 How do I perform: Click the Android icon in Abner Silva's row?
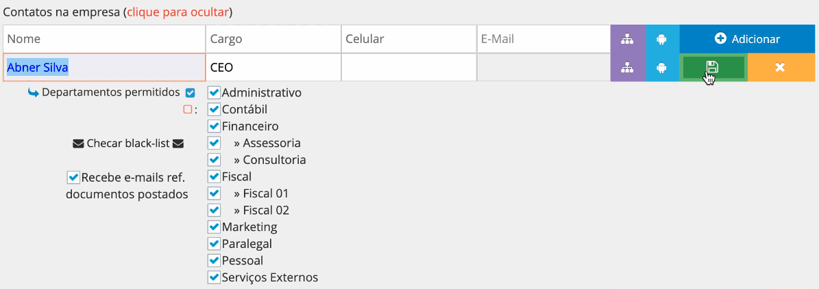661,68
